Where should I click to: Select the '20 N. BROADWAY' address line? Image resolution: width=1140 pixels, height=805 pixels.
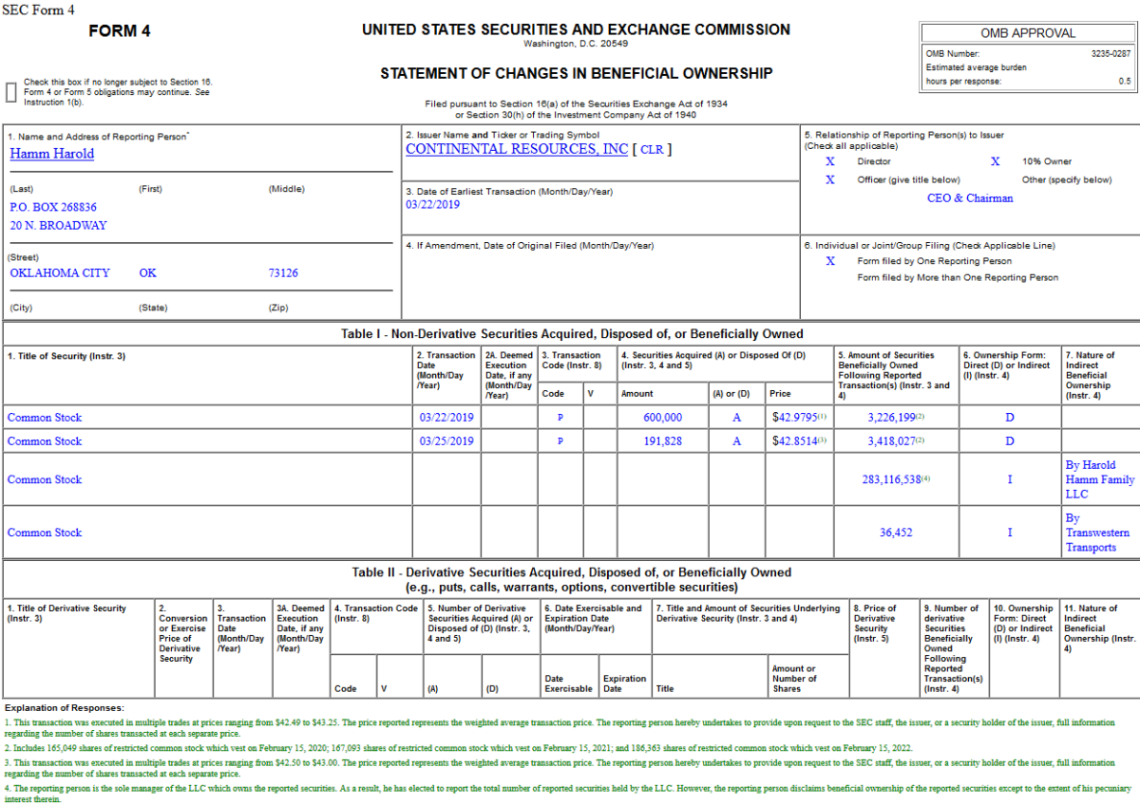click(x=58, y=226)
